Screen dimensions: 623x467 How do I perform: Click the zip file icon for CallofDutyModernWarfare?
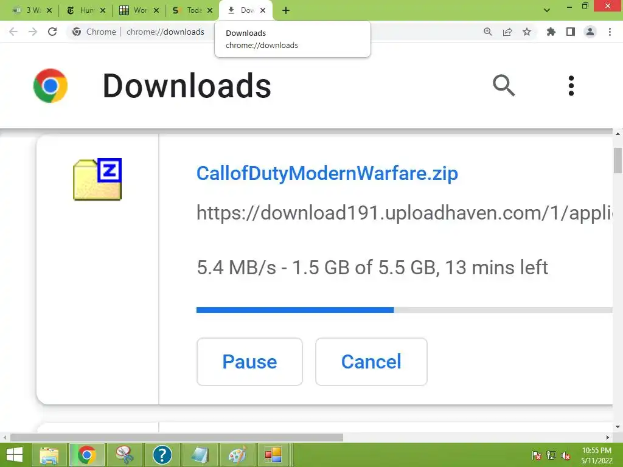[x=97, y=179]
